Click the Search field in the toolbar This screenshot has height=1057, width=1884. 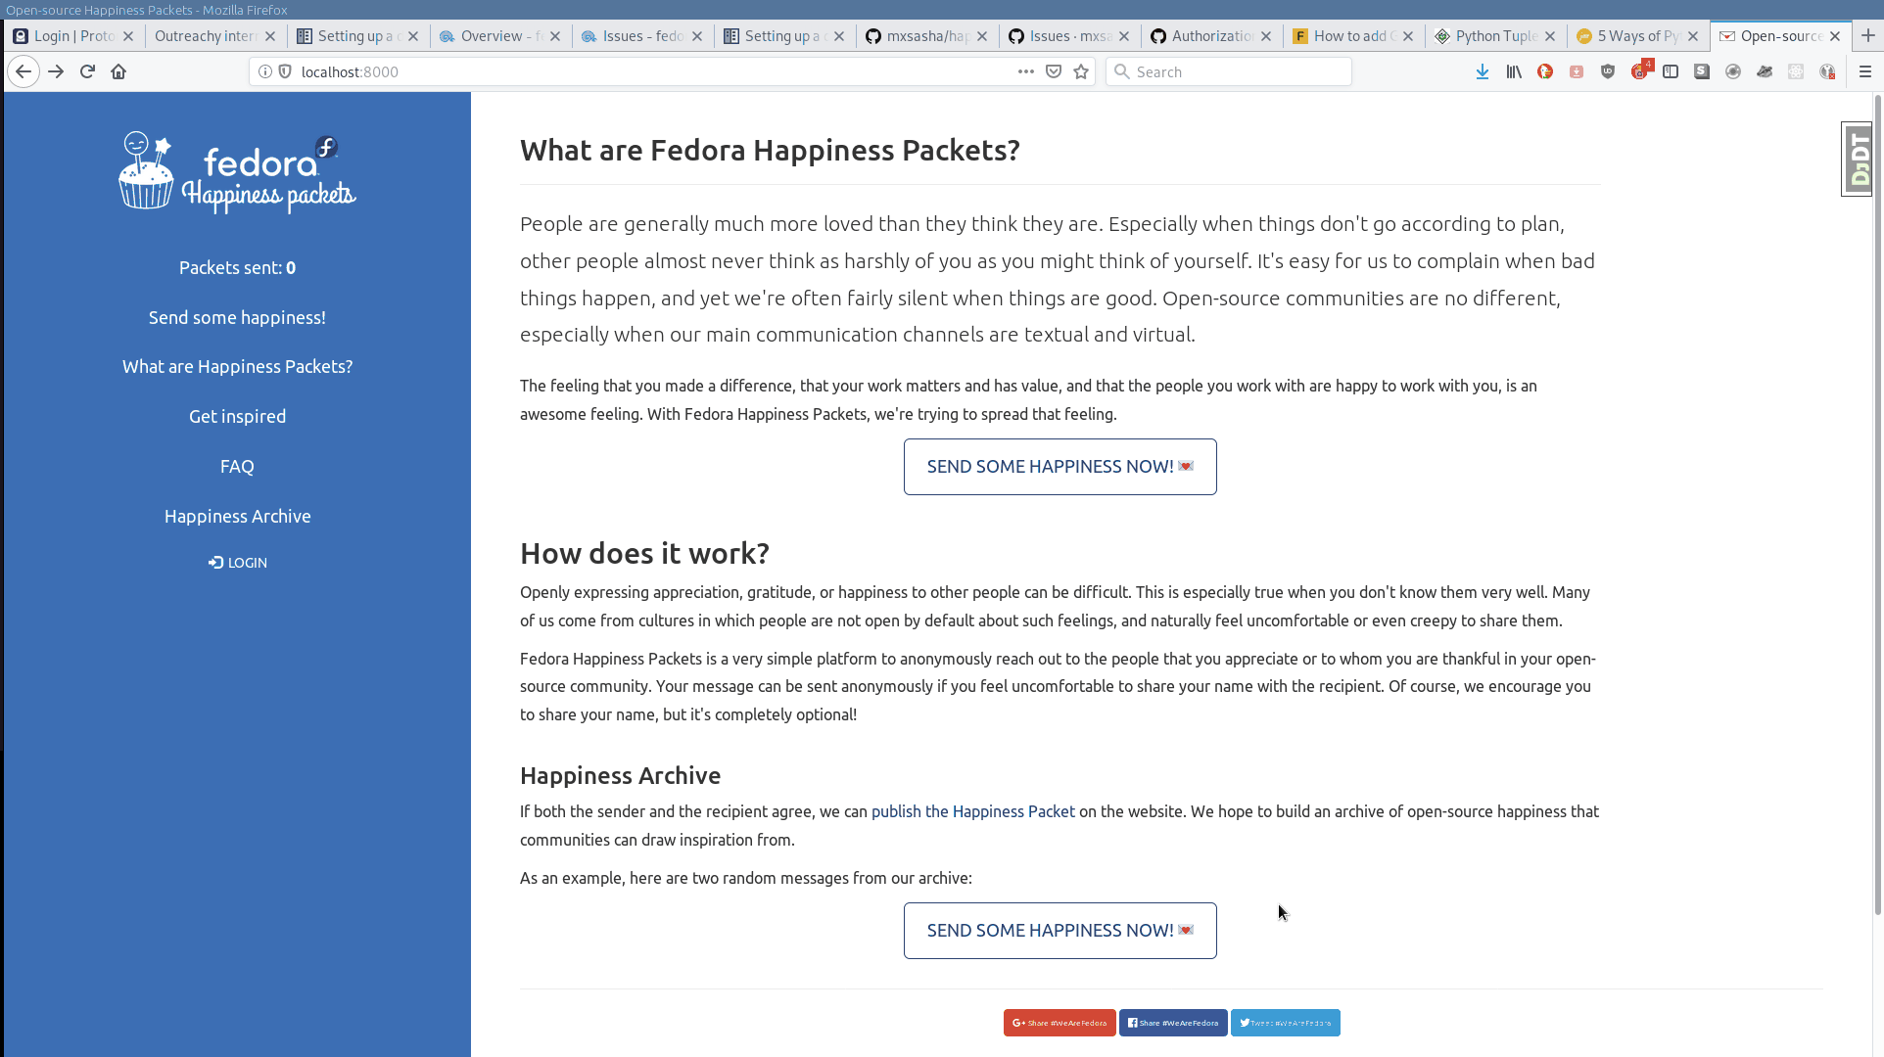(1229, 71)
